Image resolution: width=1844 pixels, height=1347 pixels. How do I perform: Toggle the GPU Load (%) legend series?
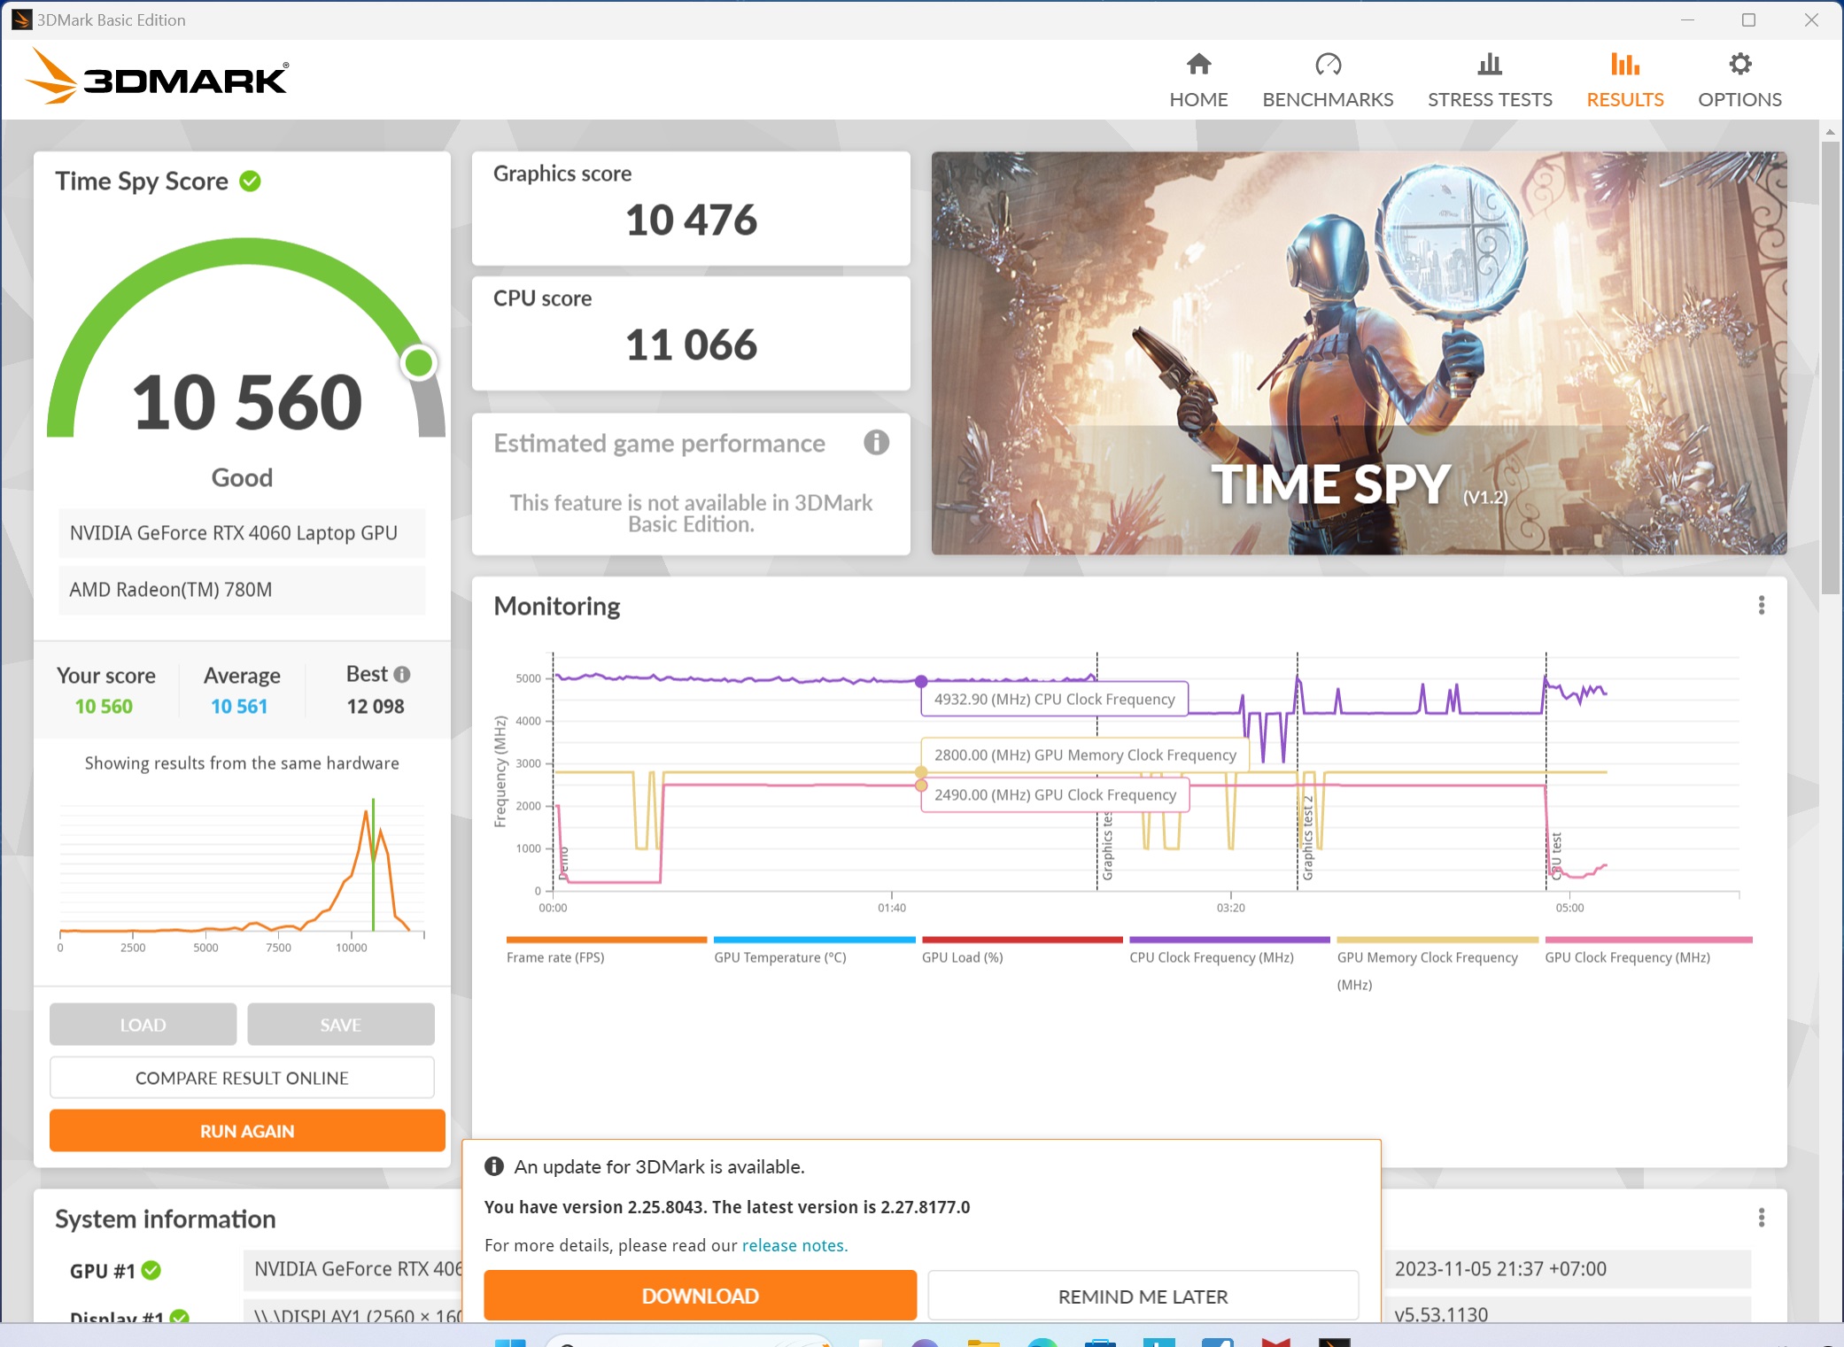tap(1021, 951)
